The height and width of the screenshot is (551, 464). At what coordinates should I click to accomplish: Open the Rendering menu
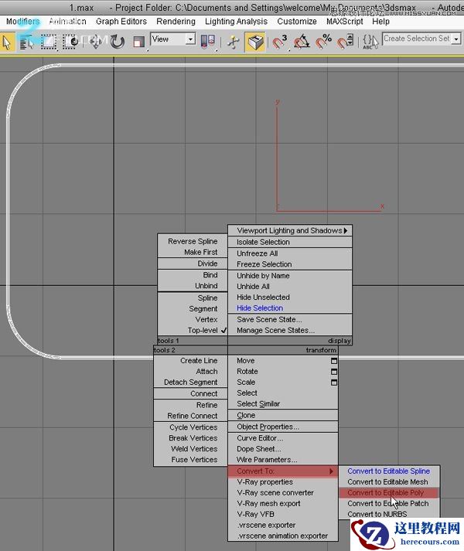pos(176,22)
